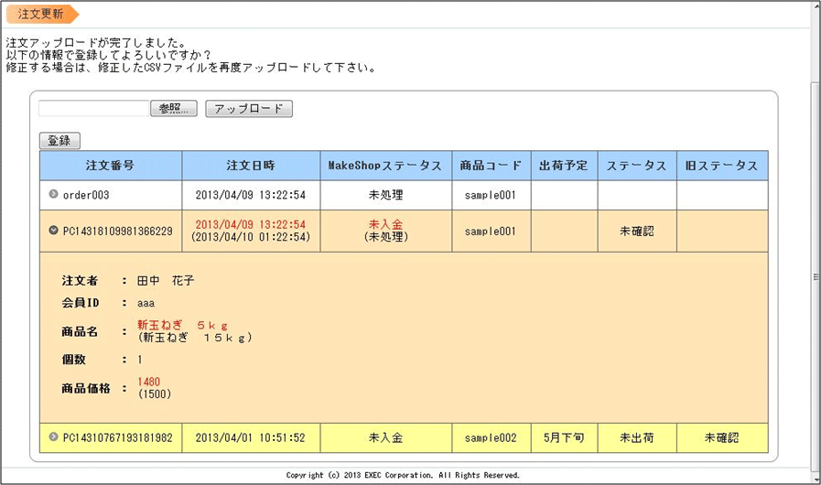The image size is (821, 485).
Task: Click product name (新玉ねぎ 15kg)
Action: (x=195, y=338)
